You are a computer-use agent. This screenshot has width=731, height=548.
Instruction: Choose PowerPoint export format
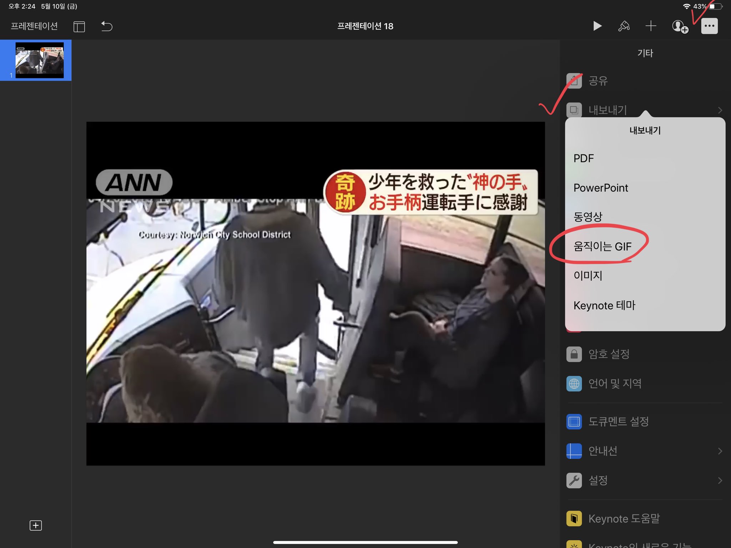[601, 188]
